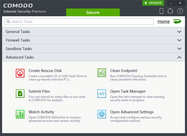The width and height of the screenshot is (187, 136).
Task: Open help via question mark icon
Action: (180, 11)
